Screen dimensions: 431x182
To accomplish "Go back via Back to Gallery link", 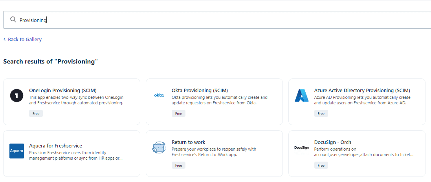I will pyautogui.click(x=25, y=40).
